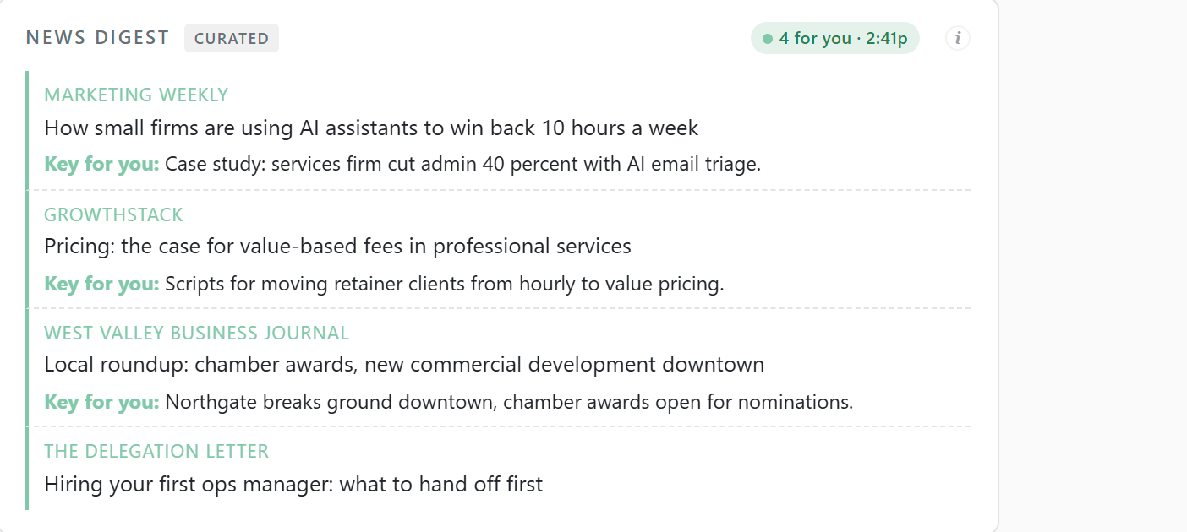Click the AI email triage case study summary
Viewport: 1187px width, 532px height.
click(463, 164)
